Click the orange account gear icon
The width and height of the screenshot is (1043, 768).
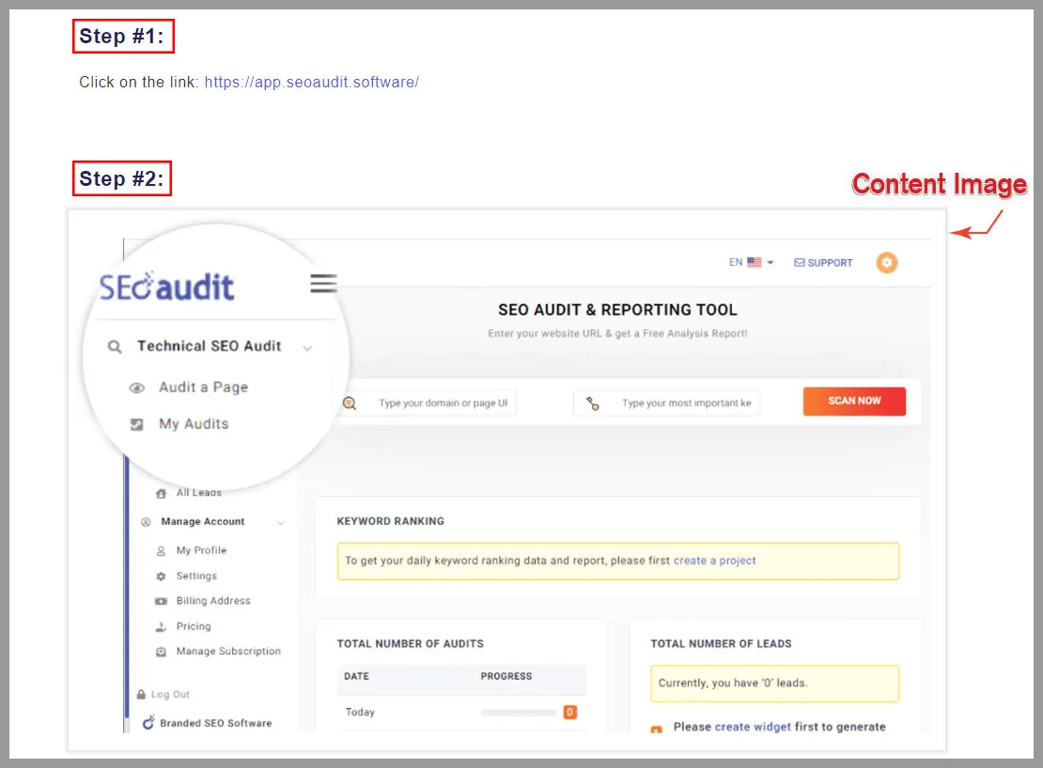click(x=887, y=263)
